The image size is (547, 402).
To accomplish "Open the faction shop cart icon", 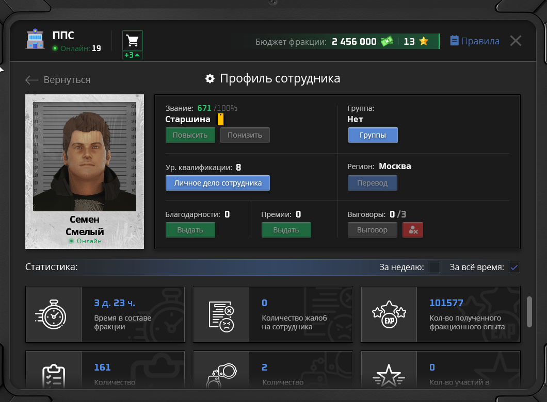I will point(133,41).
